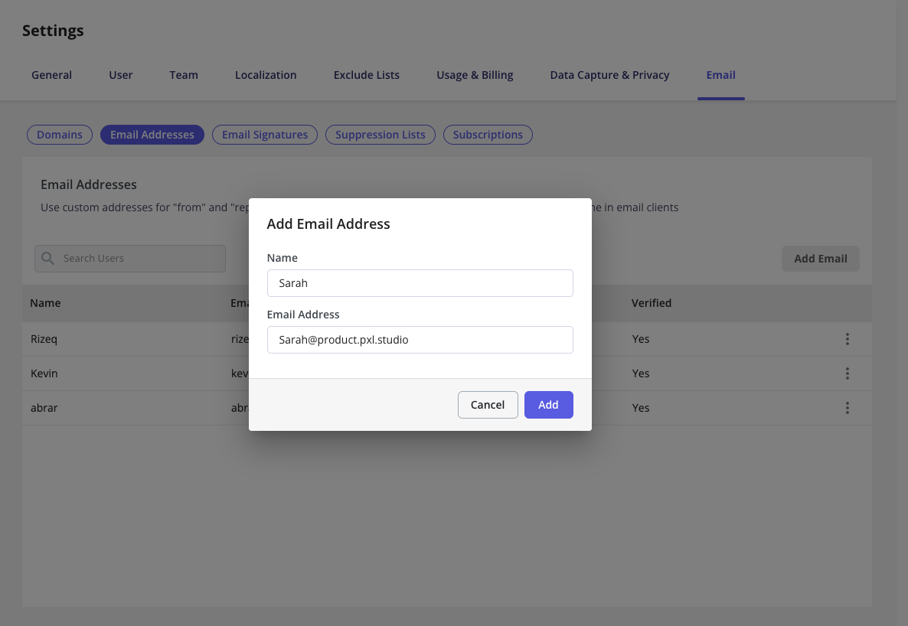Image resolution: width=908 pixels, height=626 pixels.
Task: Click the Add Email button
Action: pos(821,259)
